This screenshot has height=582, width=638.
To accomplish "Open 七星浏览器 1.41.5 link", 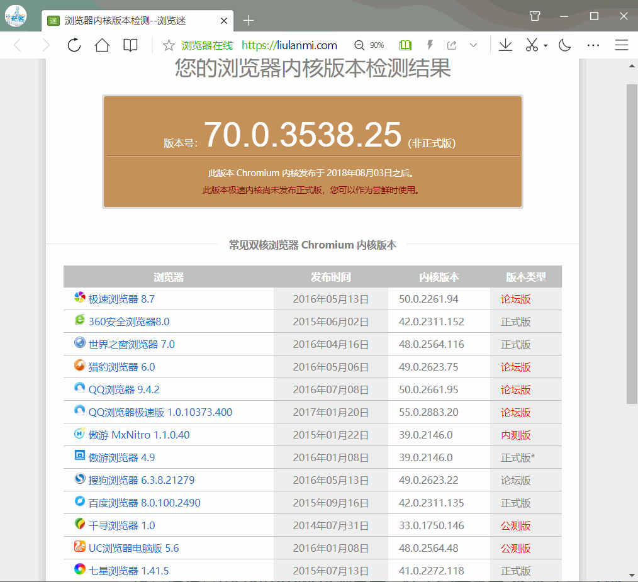I will pos(128,571).
